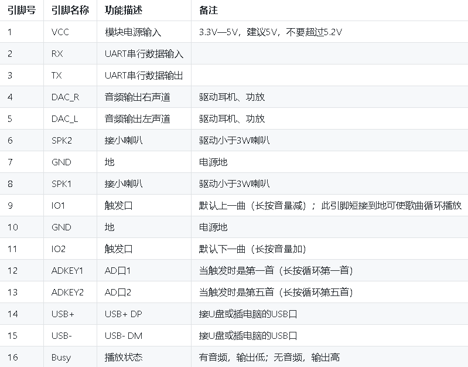Screen dimensions: 468x367
Task: Click the 备注 column header
Action: click(209, 11)
